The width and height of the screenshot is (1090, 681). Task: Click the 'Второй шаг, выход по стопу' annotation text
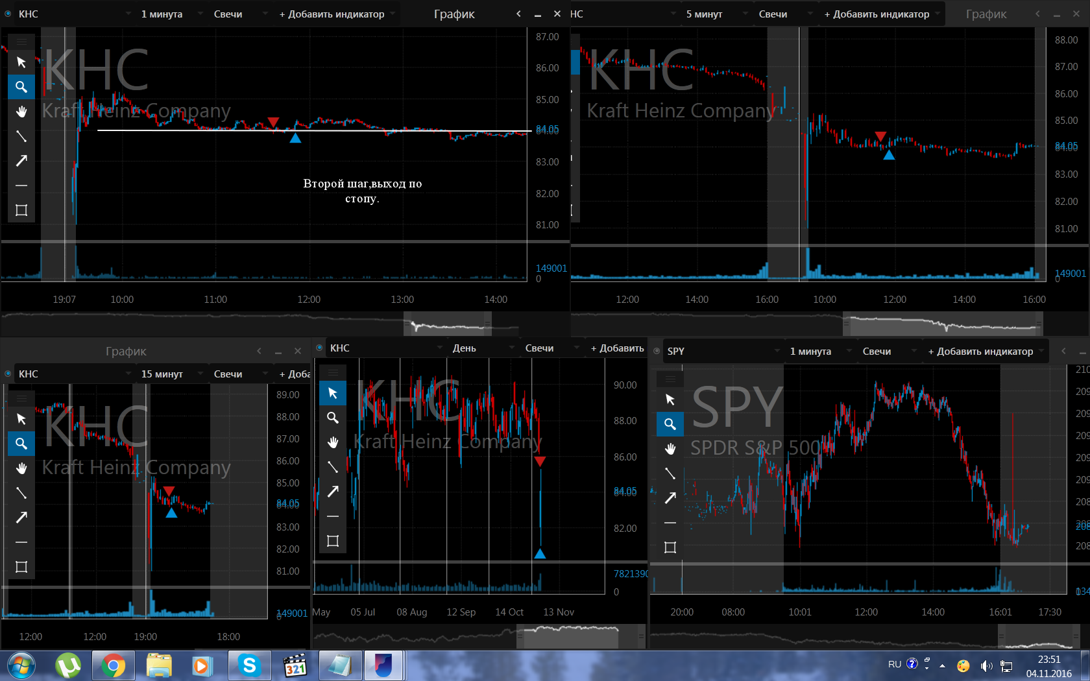click(x=362, y=191)
